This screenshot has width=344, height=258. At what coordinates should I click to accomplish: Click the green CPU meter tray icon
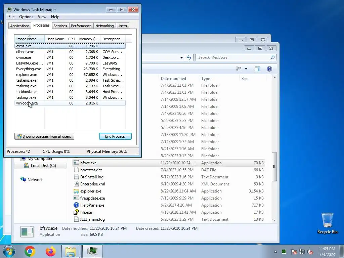tap(284, 251)
